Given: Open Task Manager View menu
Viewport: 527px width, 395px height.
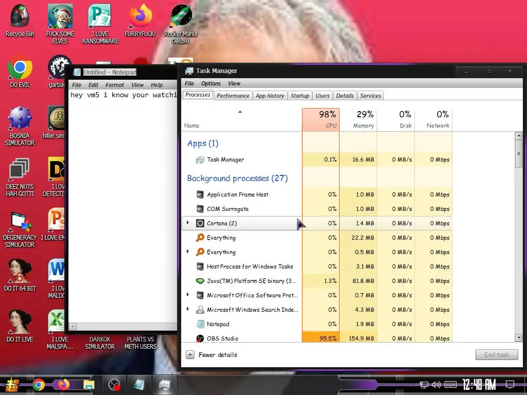Looking at the screenshot, I should pyautogui.click(x=234, y=83).
